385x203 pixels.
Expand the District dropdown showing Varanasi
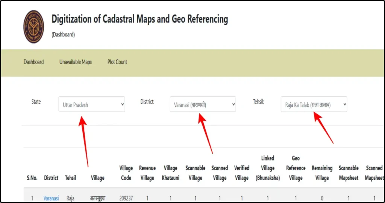tap(203, 105)
